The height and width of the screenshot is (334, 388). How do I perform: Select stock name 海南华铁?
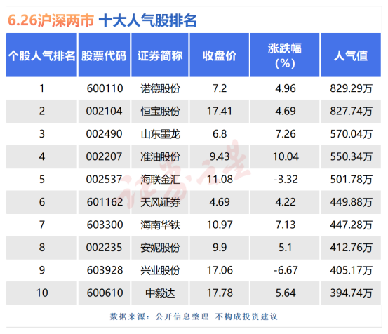click(x=160, y=225)
